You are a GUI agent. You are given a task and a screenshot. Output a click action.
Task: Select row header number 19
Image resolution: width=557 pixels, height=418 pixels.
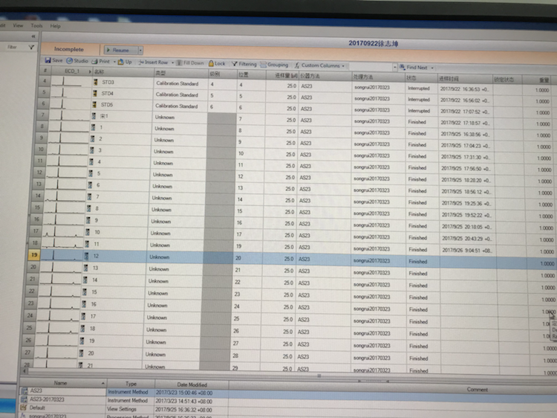(34, 254)
